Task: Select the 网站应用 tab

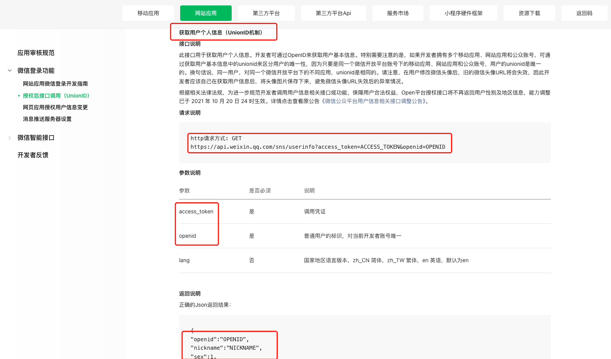Action: pos(206,13)
